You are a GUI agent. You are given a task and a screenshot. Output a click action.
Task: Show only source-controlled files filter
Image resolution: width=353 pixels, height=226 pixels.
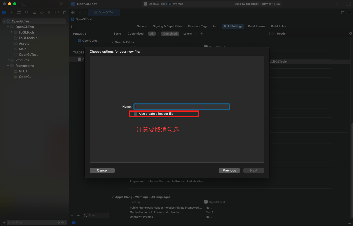(x=64, y=222)
